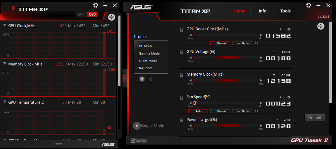Toggle the Memory Clock lock icon
The image size is (336, 149).
(x=181, y=75)
